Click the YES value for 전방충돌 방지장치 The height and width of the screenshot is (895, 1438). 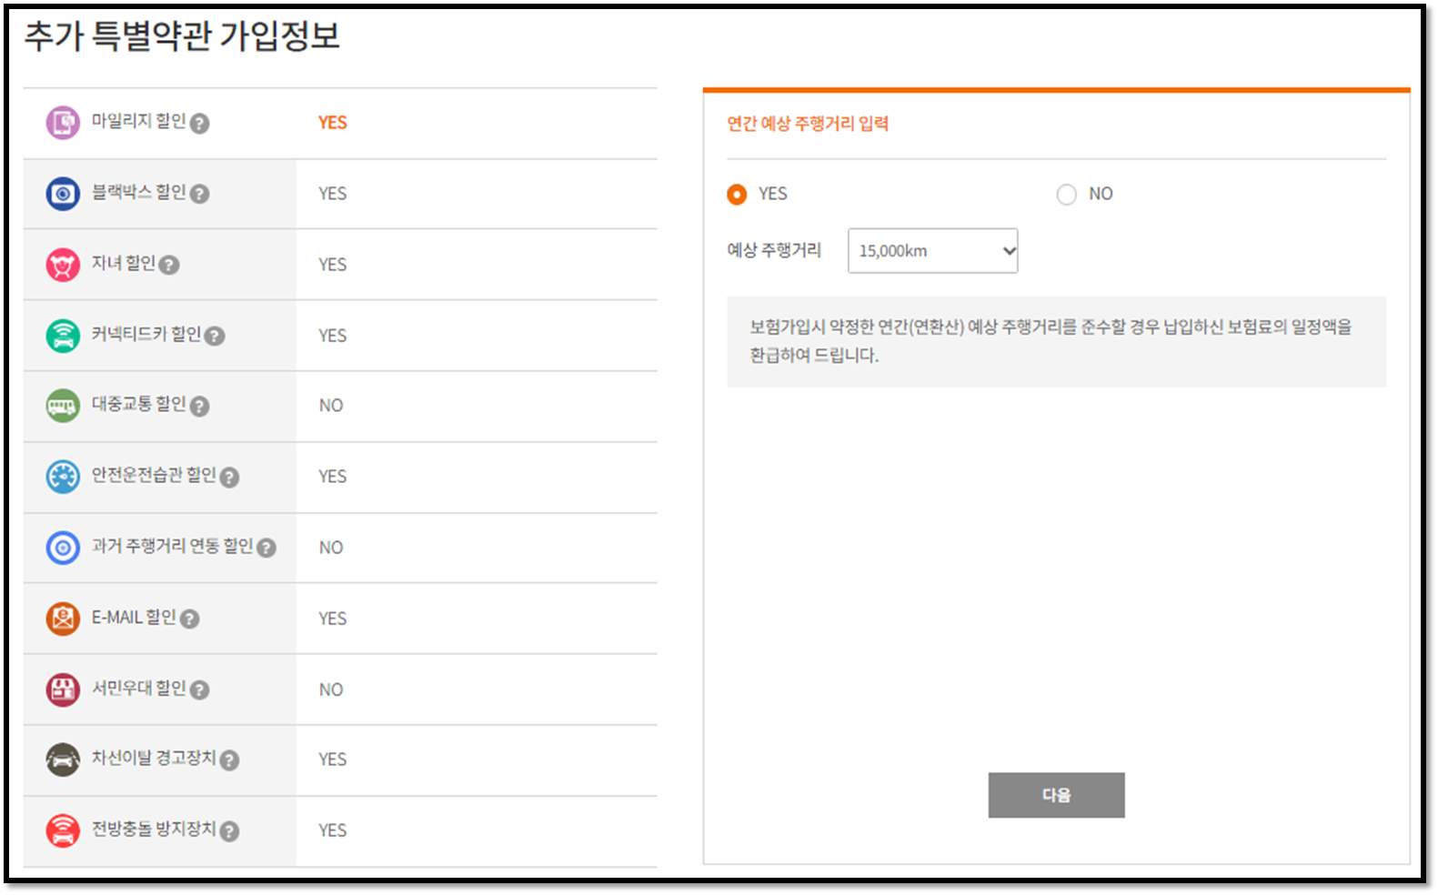tap(333, 830)
